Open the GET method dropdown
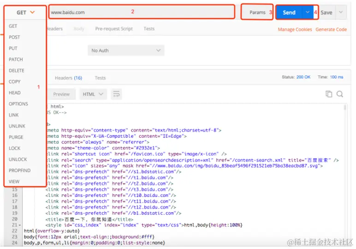The width and height of the screenshot is (356, 249). click(x=25, y=12)
